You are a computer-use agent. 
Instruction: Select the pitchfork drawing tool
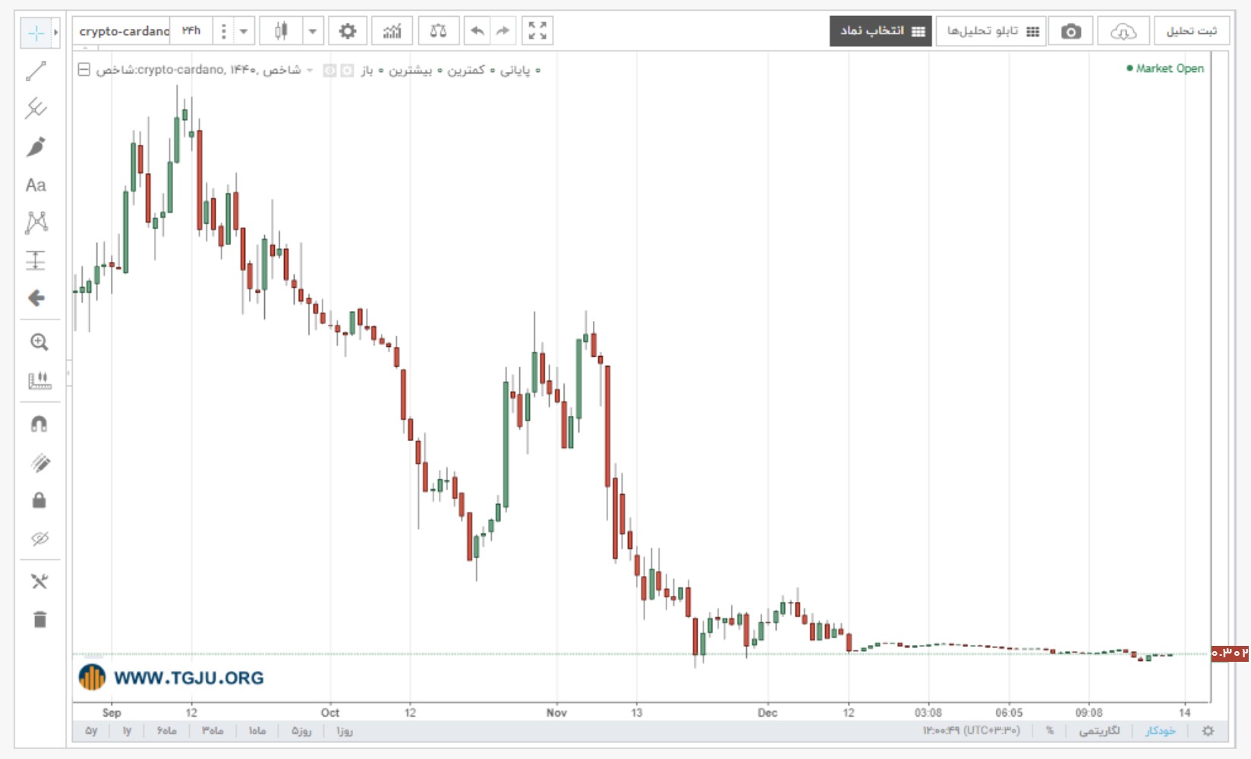[x=36, y=109]
